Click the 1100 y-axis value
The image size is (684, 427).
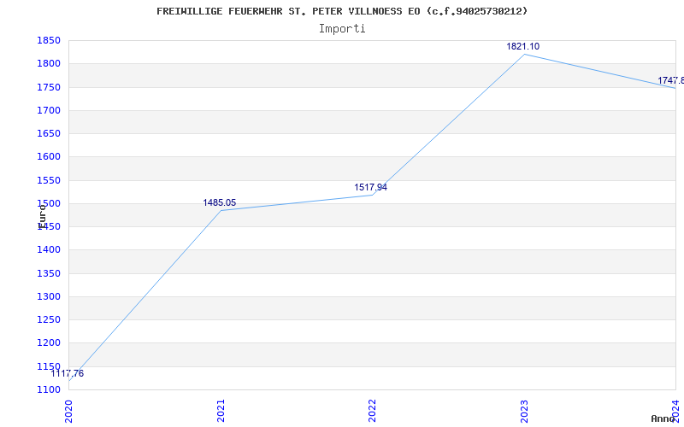49,389
